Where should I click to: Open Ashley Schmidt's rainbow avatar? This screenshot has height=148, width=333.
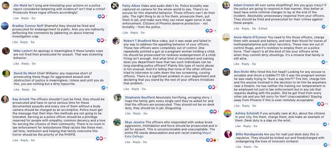227,114
